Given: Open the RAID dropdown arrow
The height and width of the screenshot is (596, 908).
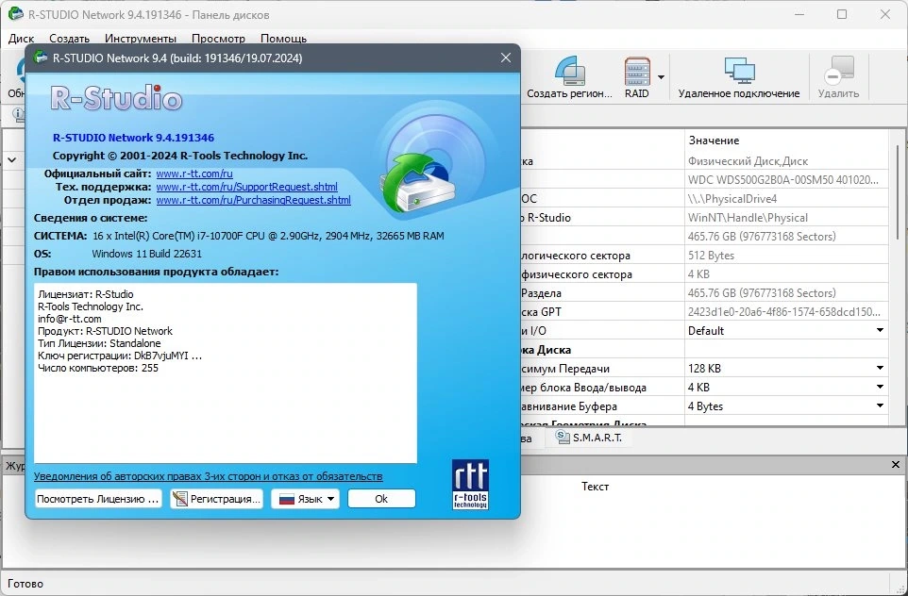Looking at the screenshot, I should 661,77.
